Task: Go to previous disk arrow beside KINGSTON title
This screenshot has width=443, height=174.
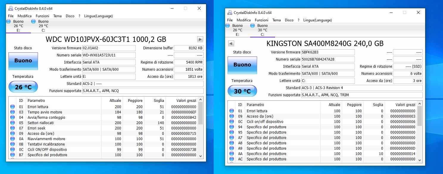Action: (231, 43)
